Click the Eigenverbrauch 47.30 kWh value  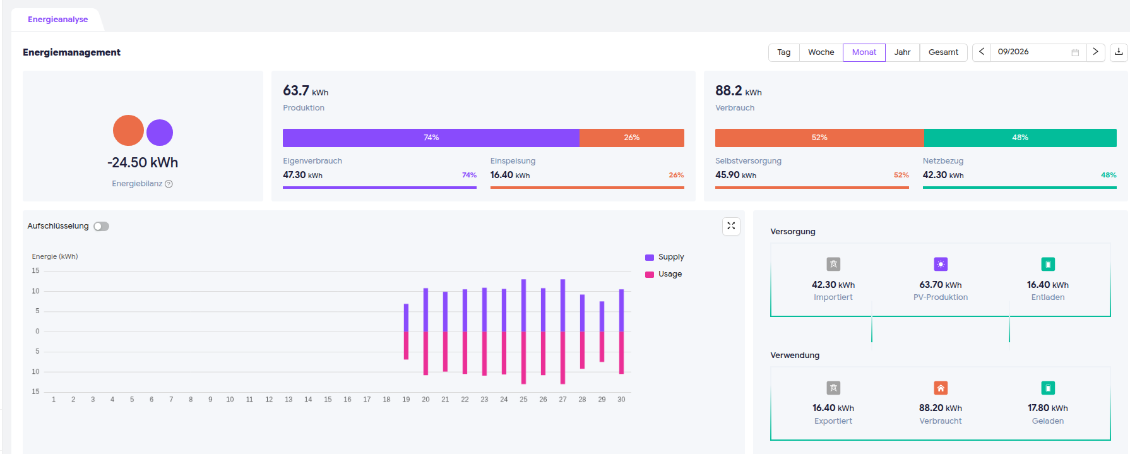pyautogui.click(x=302, y=175)
